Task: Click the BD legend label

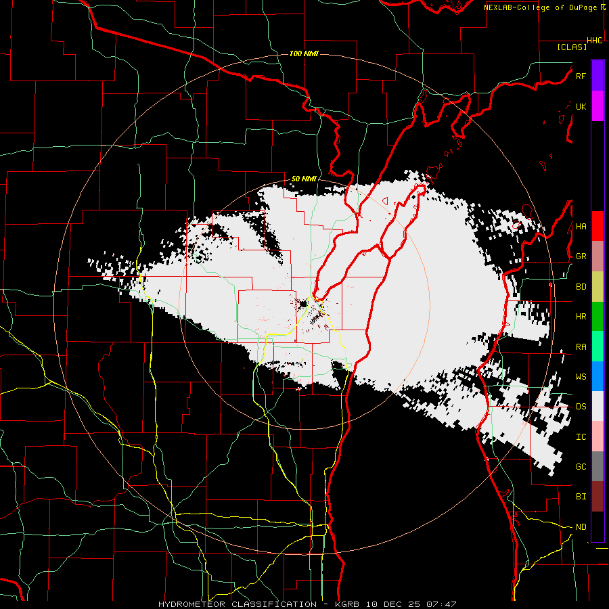Action: pyautogui.click(x=581, y=287)
